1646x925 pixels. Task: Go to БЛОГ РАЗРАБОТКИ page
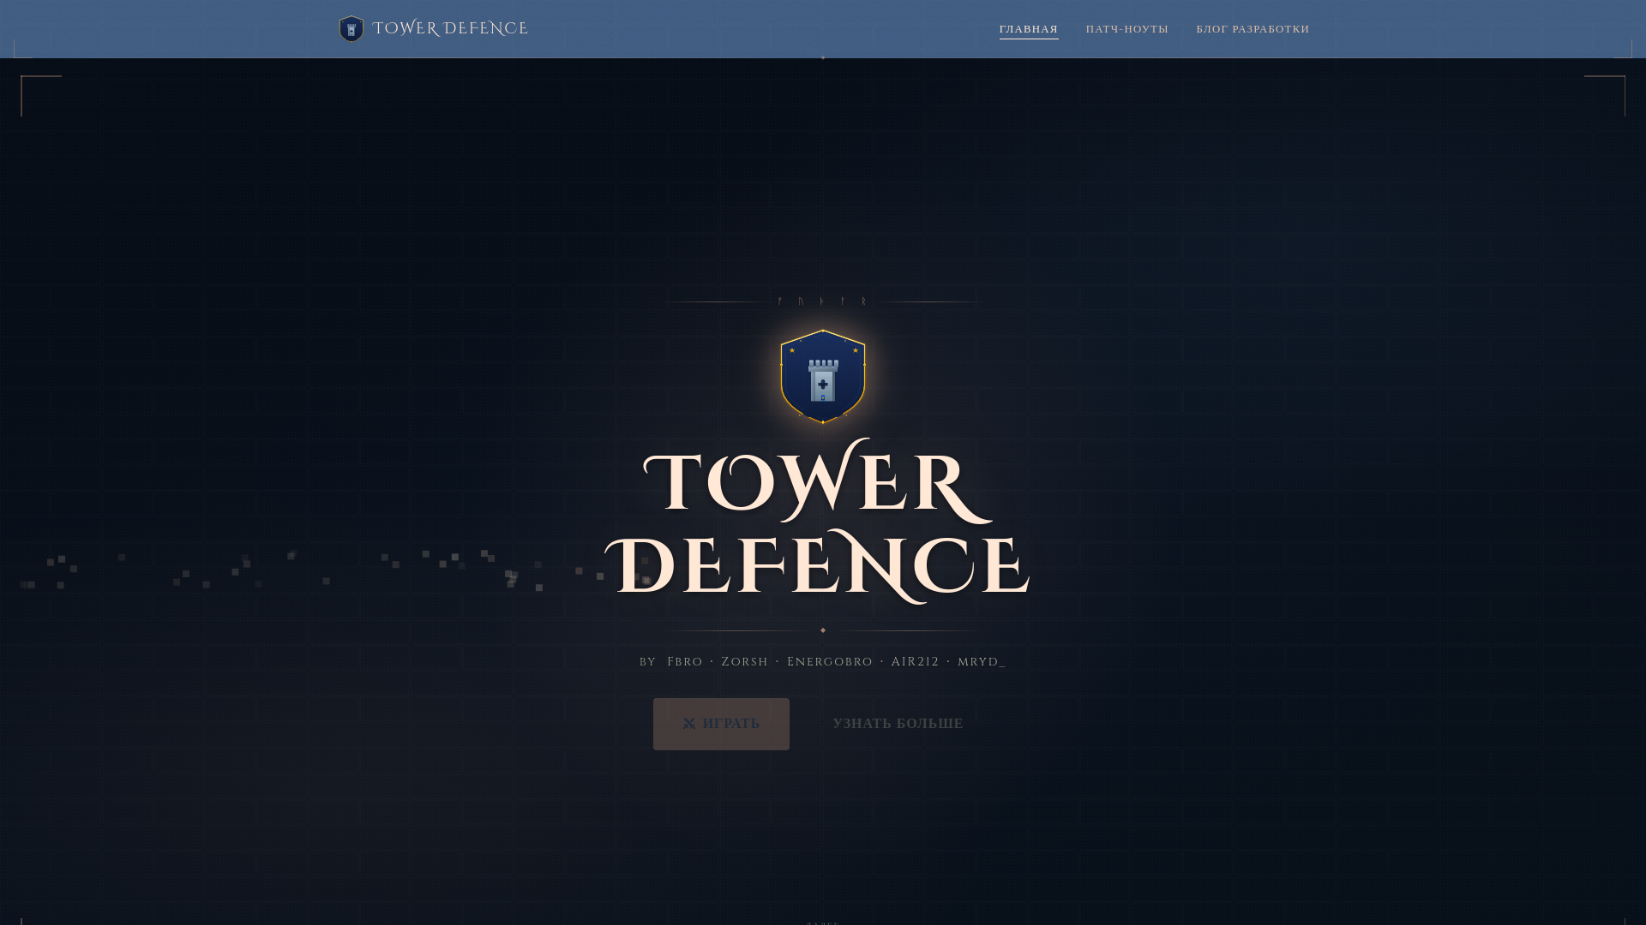(x=1253, y=29)
